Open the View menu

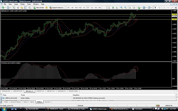click(10, 4)
